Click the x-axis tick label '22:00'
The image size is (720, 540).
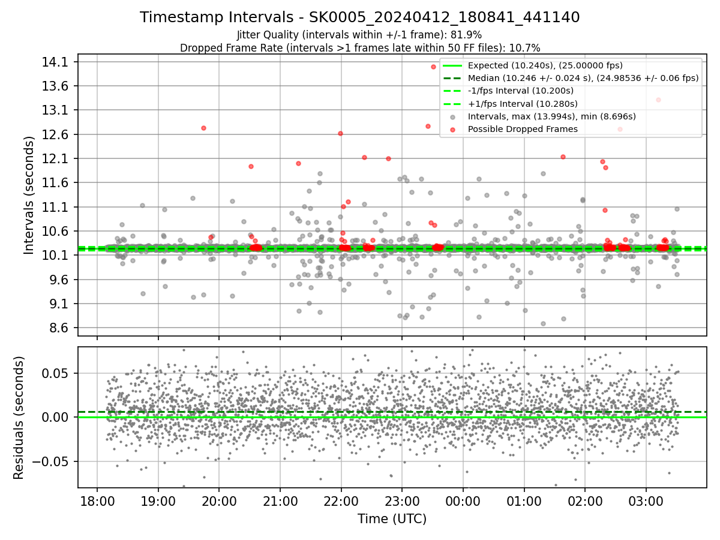tap(341, 500)
